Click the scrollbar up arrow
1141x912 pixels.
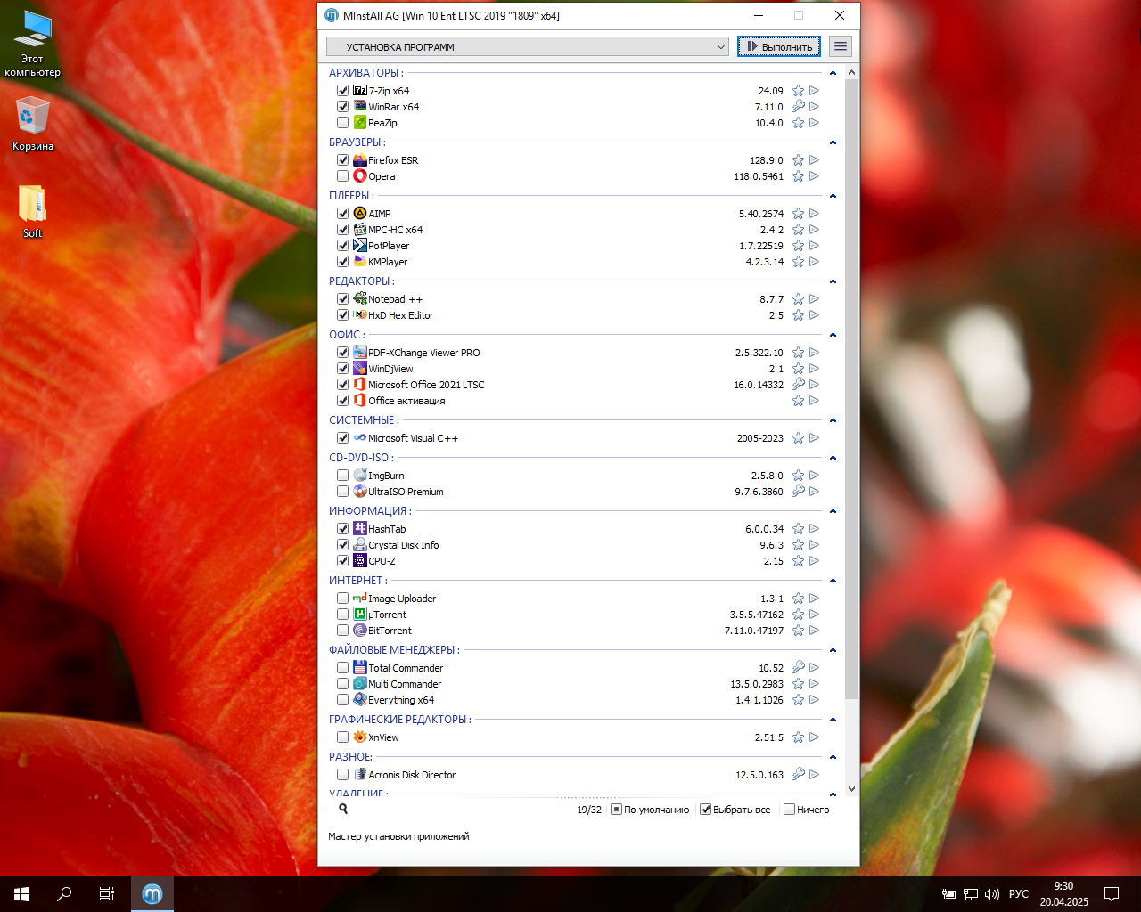(x=851, y=72)
